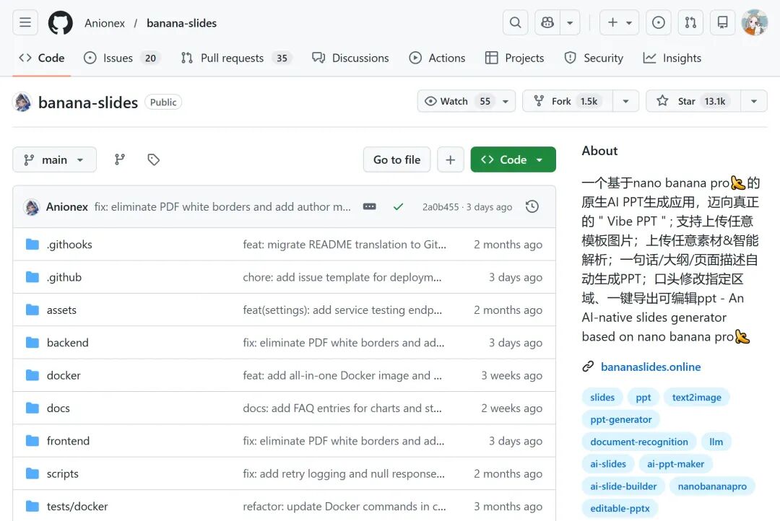780x521 pixels.
Task: Expand the commit message ellipsis
Action: pos(370,207)
